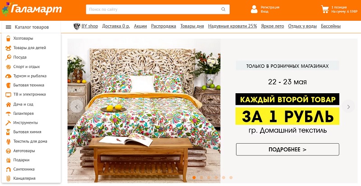This screenshot has height=186, width=361.
Task: Open the shopping cart icon
Action: 325,9
